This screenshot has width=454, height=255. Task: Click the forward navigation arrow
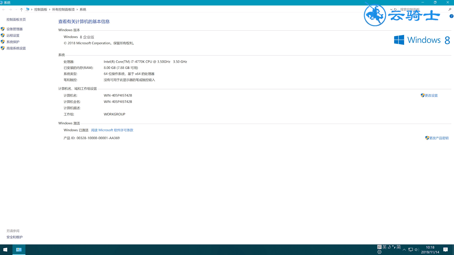pos(10,9)
